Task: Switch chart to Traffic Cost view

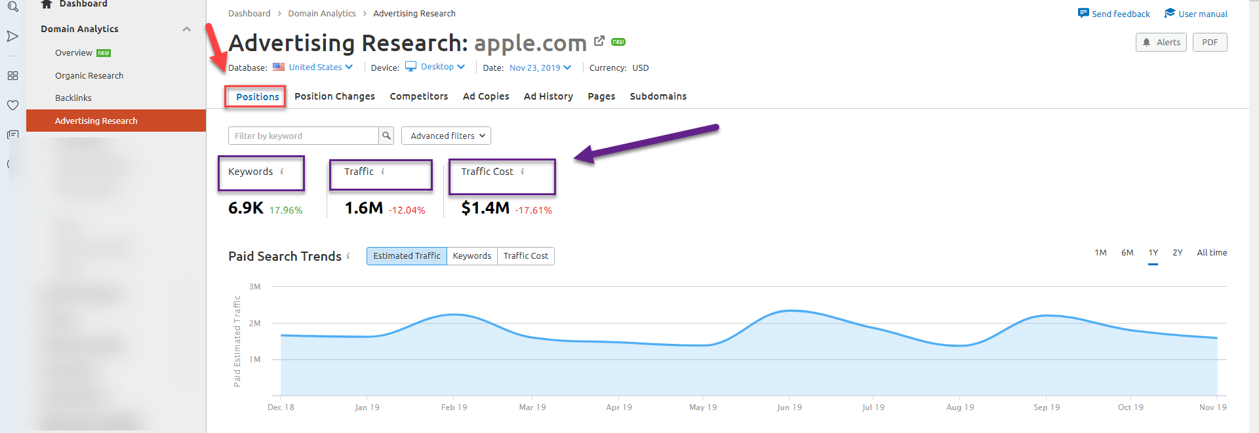Action: [525, 256]
